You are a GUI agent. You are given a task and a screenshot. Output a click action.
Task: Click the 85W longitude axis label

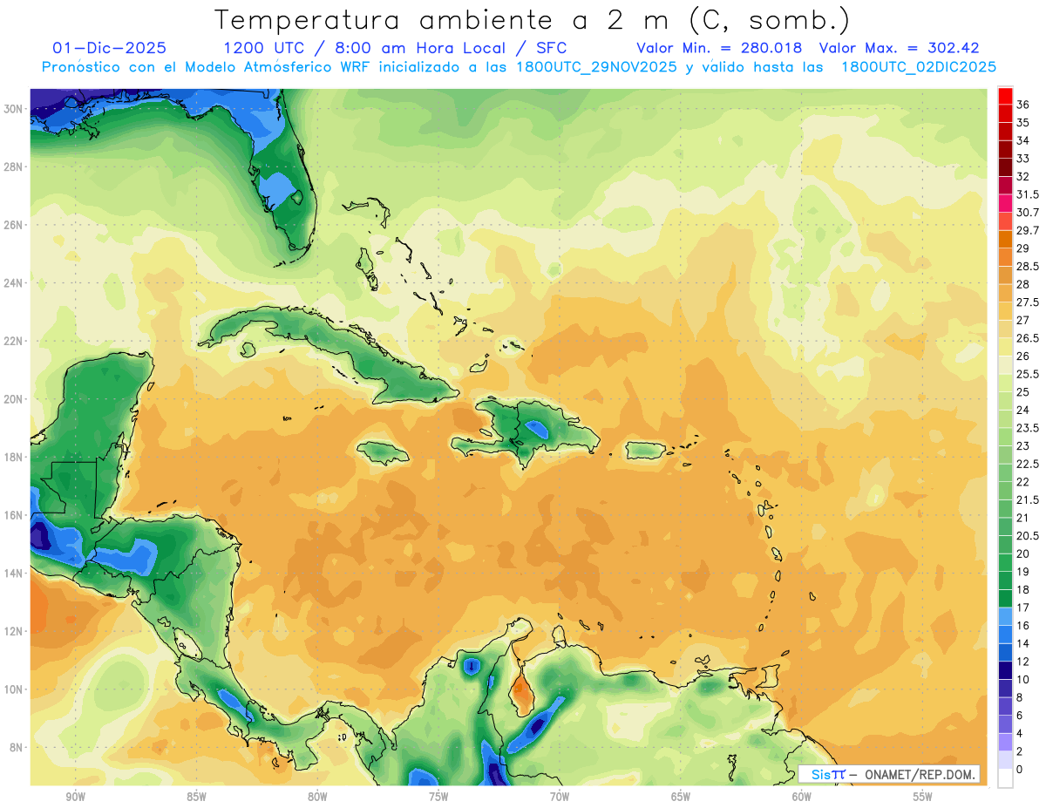[196, 797]
